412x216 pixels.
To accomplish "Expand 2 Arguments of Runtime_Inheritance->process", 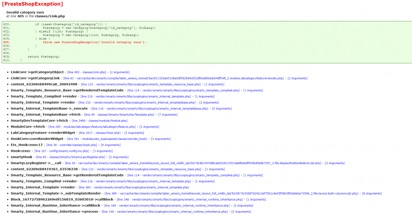I will (x=241, y=211).
